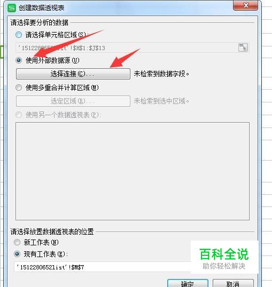The width and height of the screenshot is (272, 287).
Task: Choose 新工作表 as pivot table location
Action: [17, 242]
